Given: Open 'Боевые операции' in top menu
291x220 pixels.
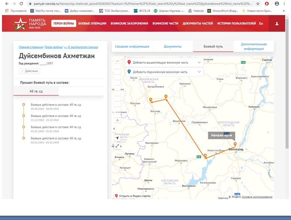Looking at the screenshot, I should [92, 23].
